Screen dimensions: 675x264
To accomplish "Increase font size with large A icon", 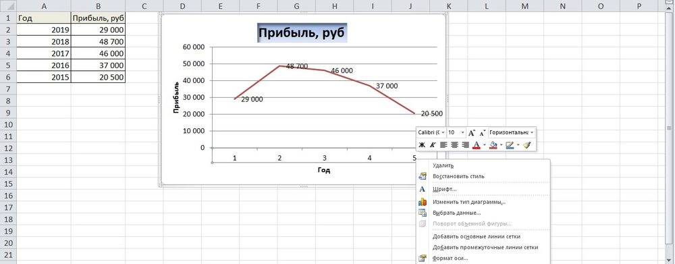I will (x=472, y=132).
